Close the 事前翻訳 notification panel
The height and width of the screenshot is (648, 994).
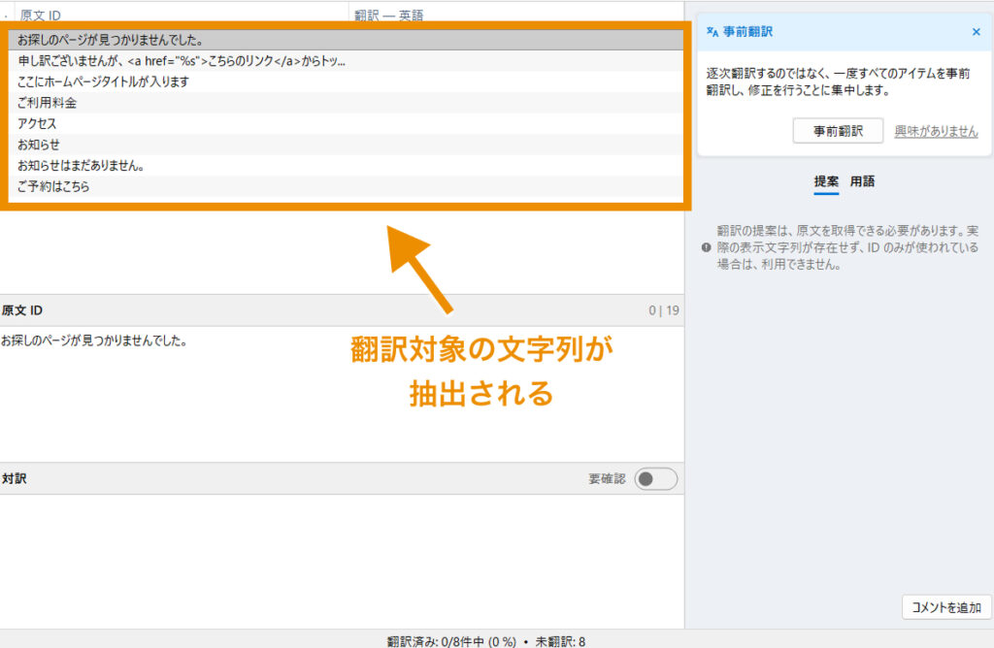(x=976, y=32)
